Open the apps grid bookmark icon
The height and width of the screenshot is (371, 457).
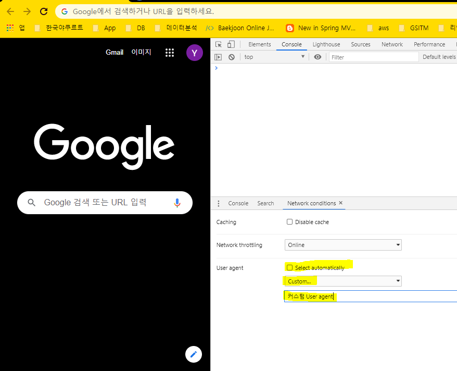(x=10, y=28)
